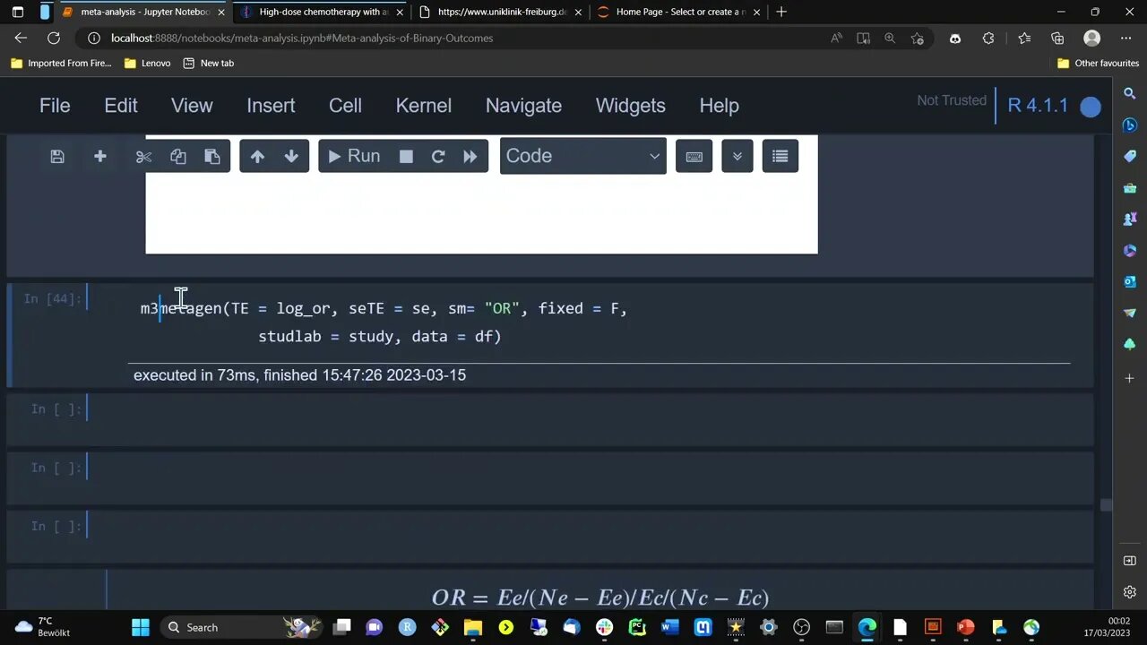Open the View menu
The width and height of the screenshot is (1147, 645).
(192, 106)
